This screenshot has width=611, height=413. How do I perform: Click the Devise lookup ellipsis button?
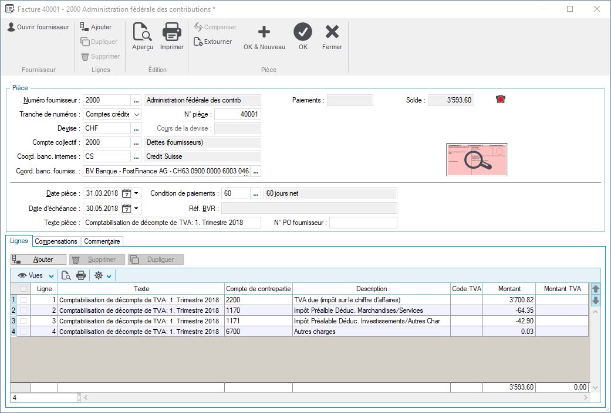coord(136,128)
